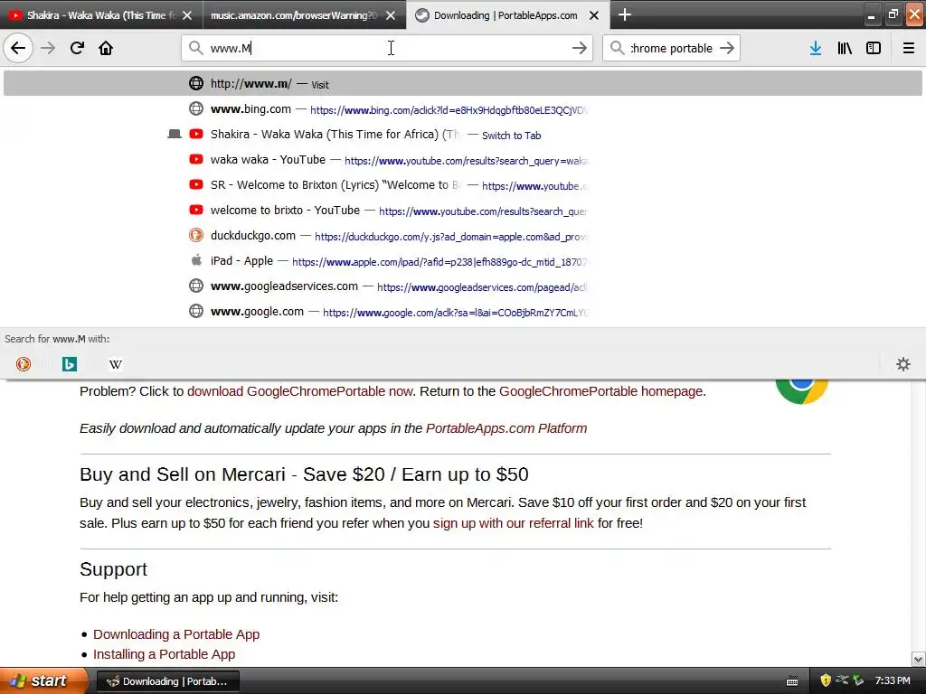This screenshot has width=926, height=694.
Task: Open the hamburger application menu
Action: click(908, 48)
